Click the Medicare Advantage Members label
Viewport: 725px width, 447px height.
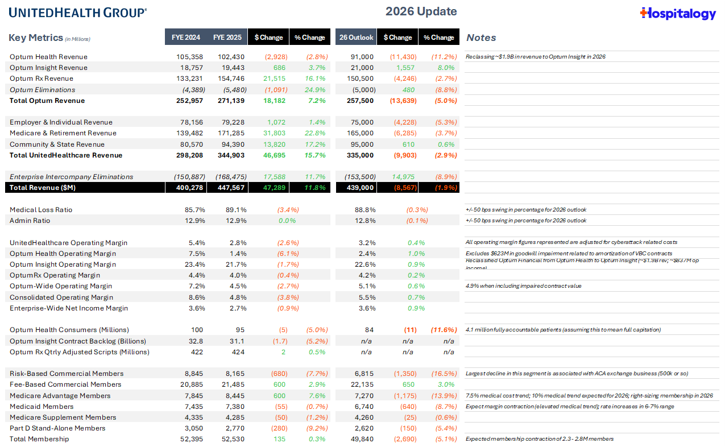click(x=60, y=396)
